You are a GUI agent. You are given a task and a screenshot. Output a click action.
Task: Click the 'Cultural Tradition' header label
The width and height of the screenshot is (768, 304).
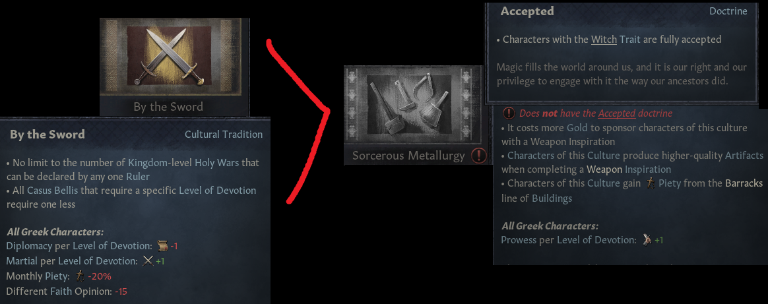click(x=224, y=134)
